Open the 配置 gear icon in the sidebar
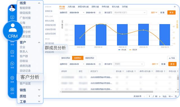 pyautogui.click(x=12, y=78)
